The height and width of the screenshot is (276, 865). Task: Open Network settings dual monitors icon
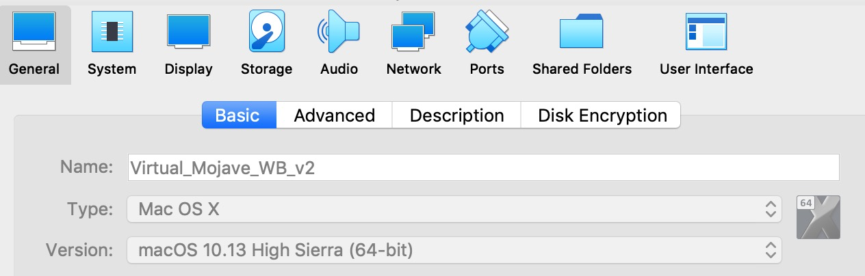pos(413,31)
